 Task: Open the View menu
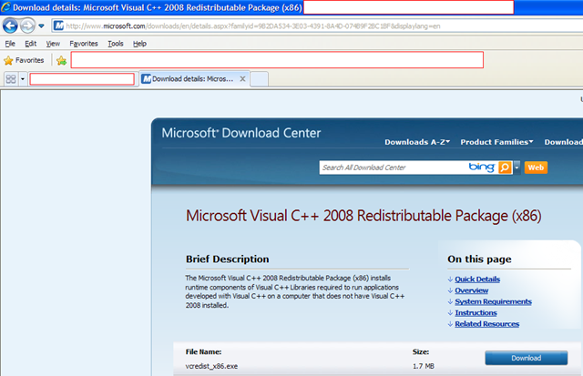click(x=53, y=44)
